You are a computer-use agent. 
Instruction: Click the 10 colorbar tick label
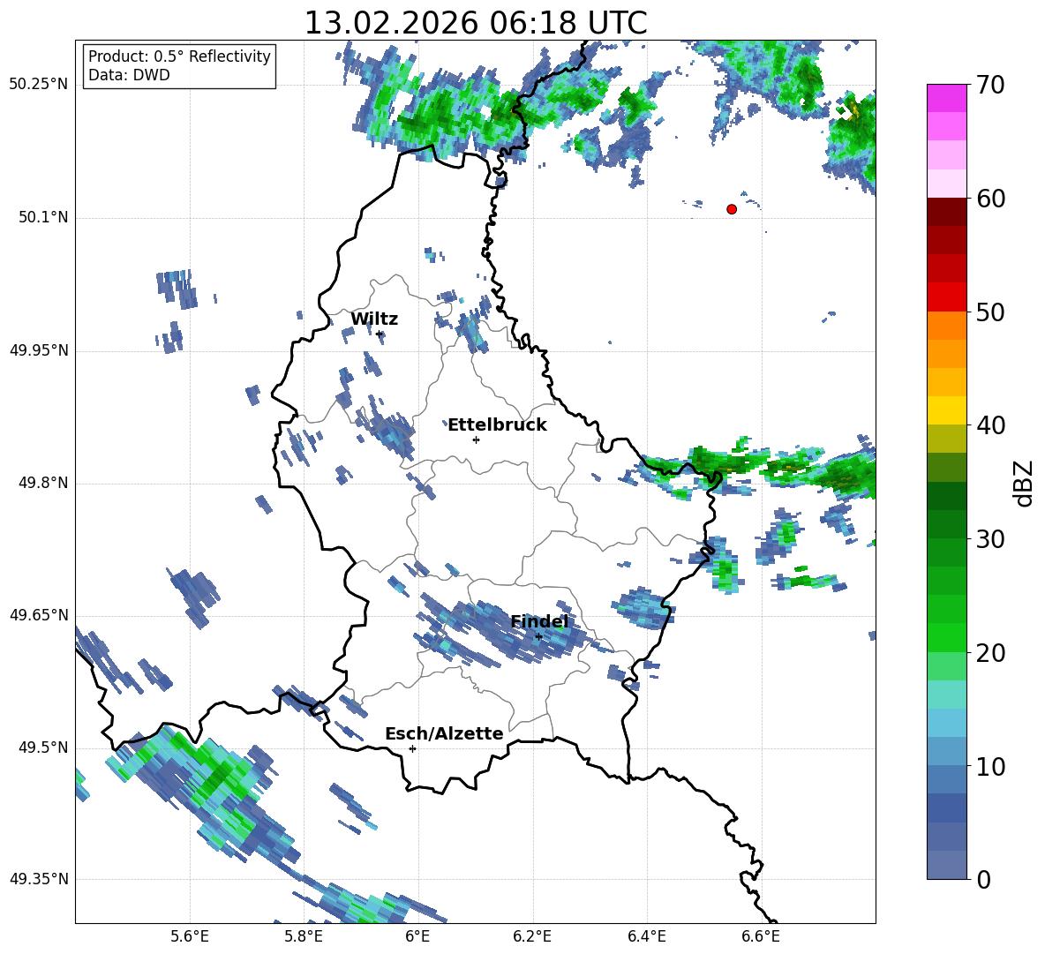990,767
